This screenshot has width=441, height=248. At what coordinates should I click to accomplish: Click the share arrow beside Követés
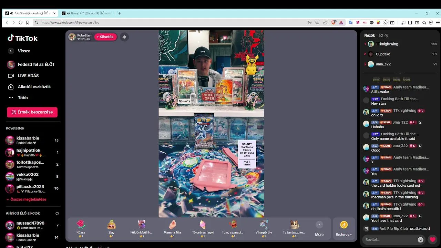[124, 37]
